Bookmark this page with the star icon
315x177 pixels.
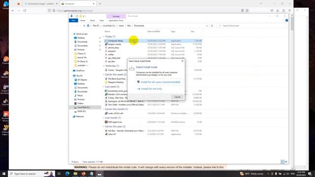pos(247,11)
